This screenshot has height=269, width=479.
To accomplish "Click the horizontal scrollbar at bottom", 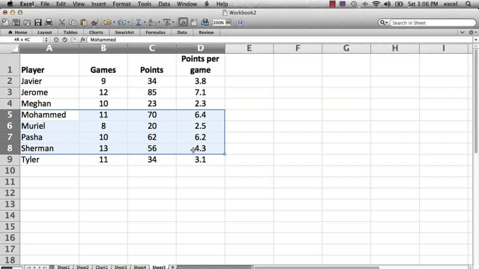I will pos(316,267).
